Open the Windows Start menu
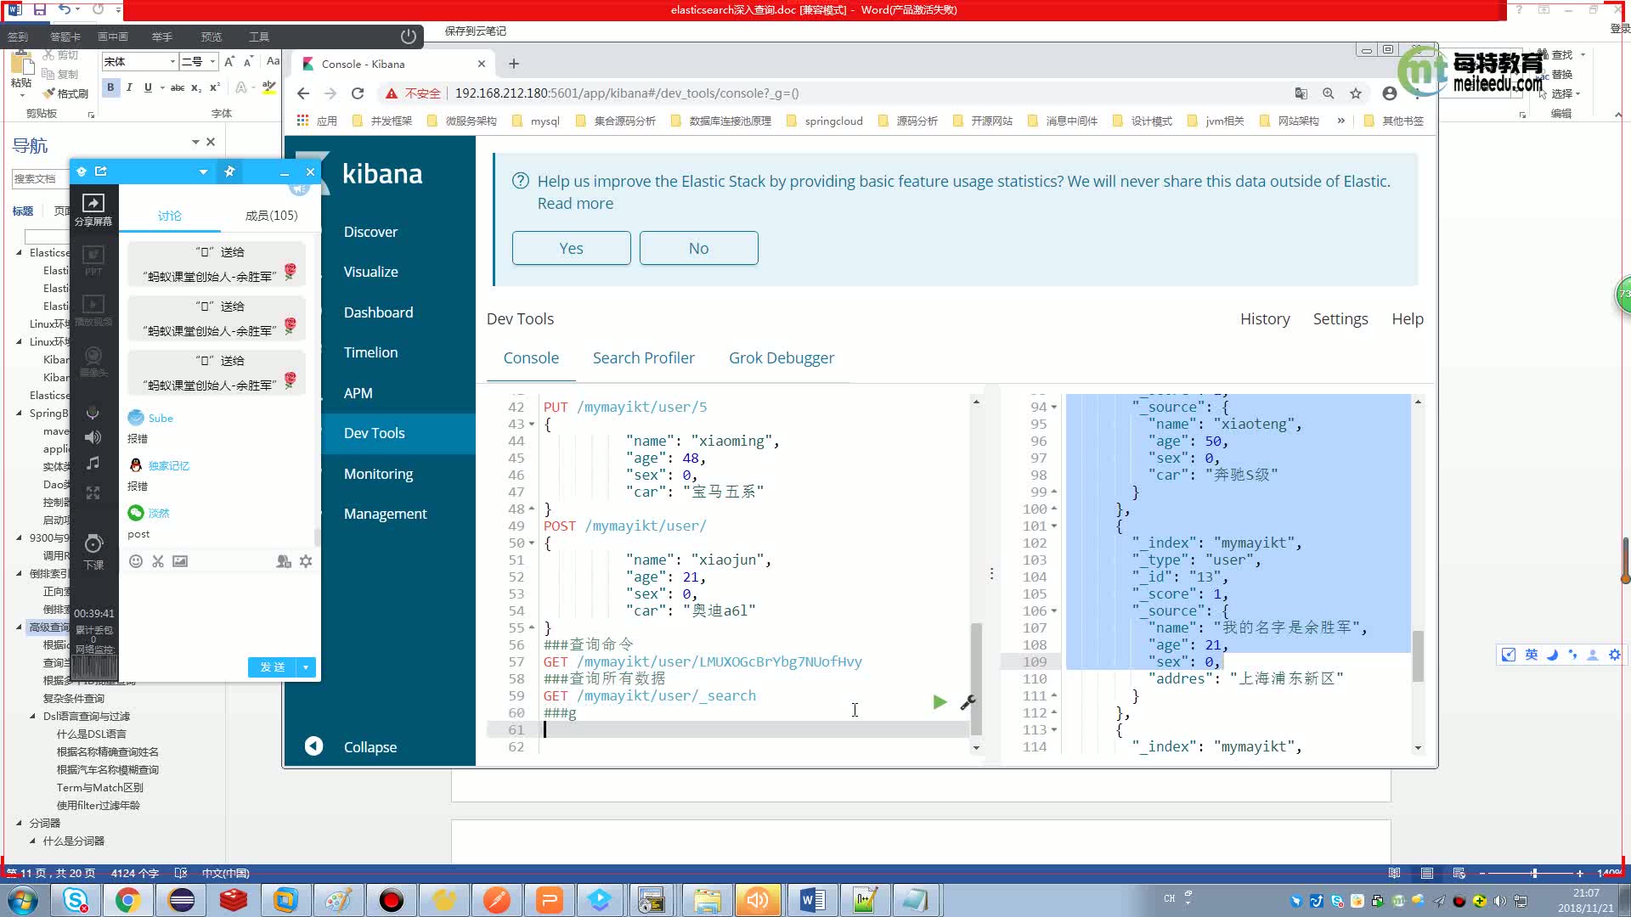 point(23,900)
